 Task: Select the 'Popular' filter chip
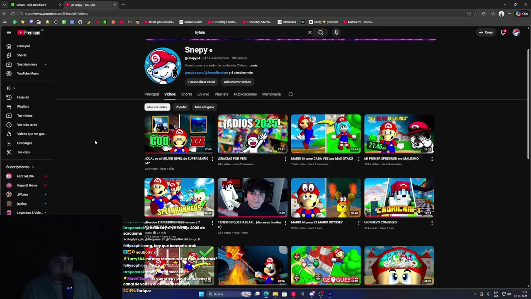click(x=181, y=107)
